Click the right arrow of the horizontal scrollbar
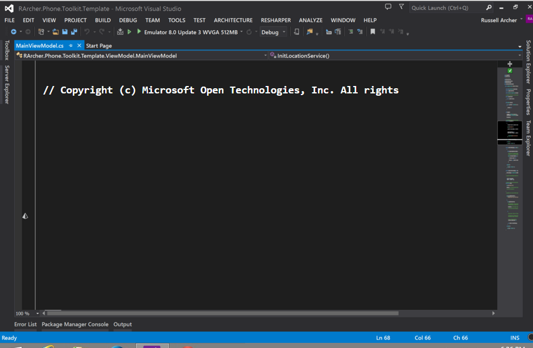Viewport: 533px width, 348px height. [493, 313]
